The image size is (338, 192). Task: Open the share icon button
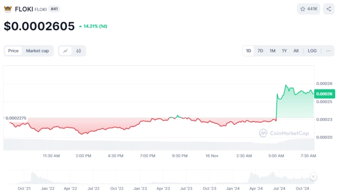click(x=329, y=9)
